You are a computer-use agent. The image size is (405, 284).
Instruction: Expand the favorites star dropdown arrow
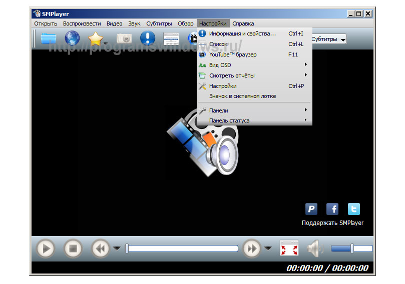point(106,43)
